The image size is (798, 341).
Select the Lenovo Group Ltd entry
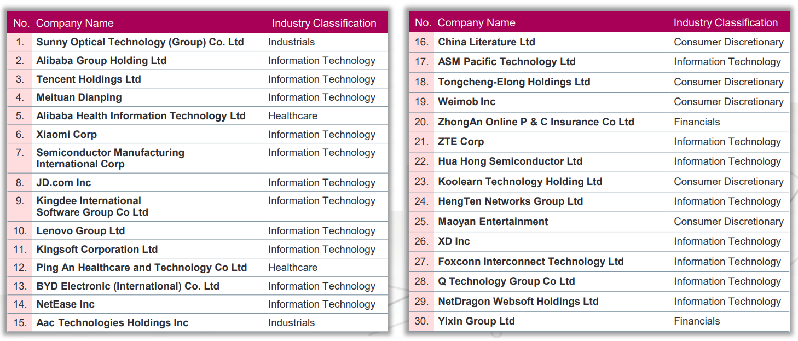coord(80,231)
